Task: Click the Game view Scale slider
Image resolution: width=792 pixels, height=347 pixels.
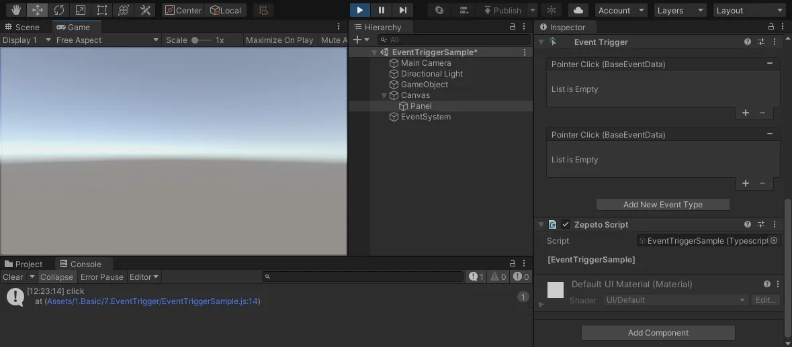Action: (x=202, y=40)
